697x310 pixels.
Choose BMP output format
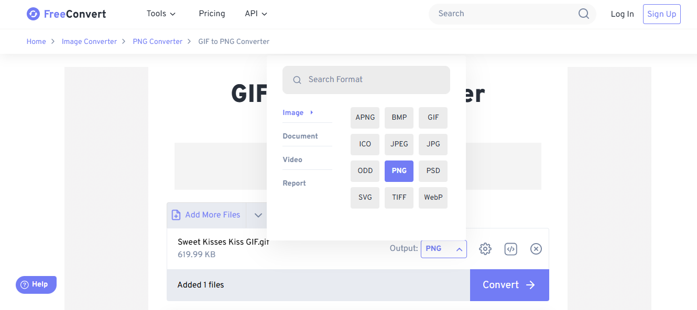click(399, 118)
